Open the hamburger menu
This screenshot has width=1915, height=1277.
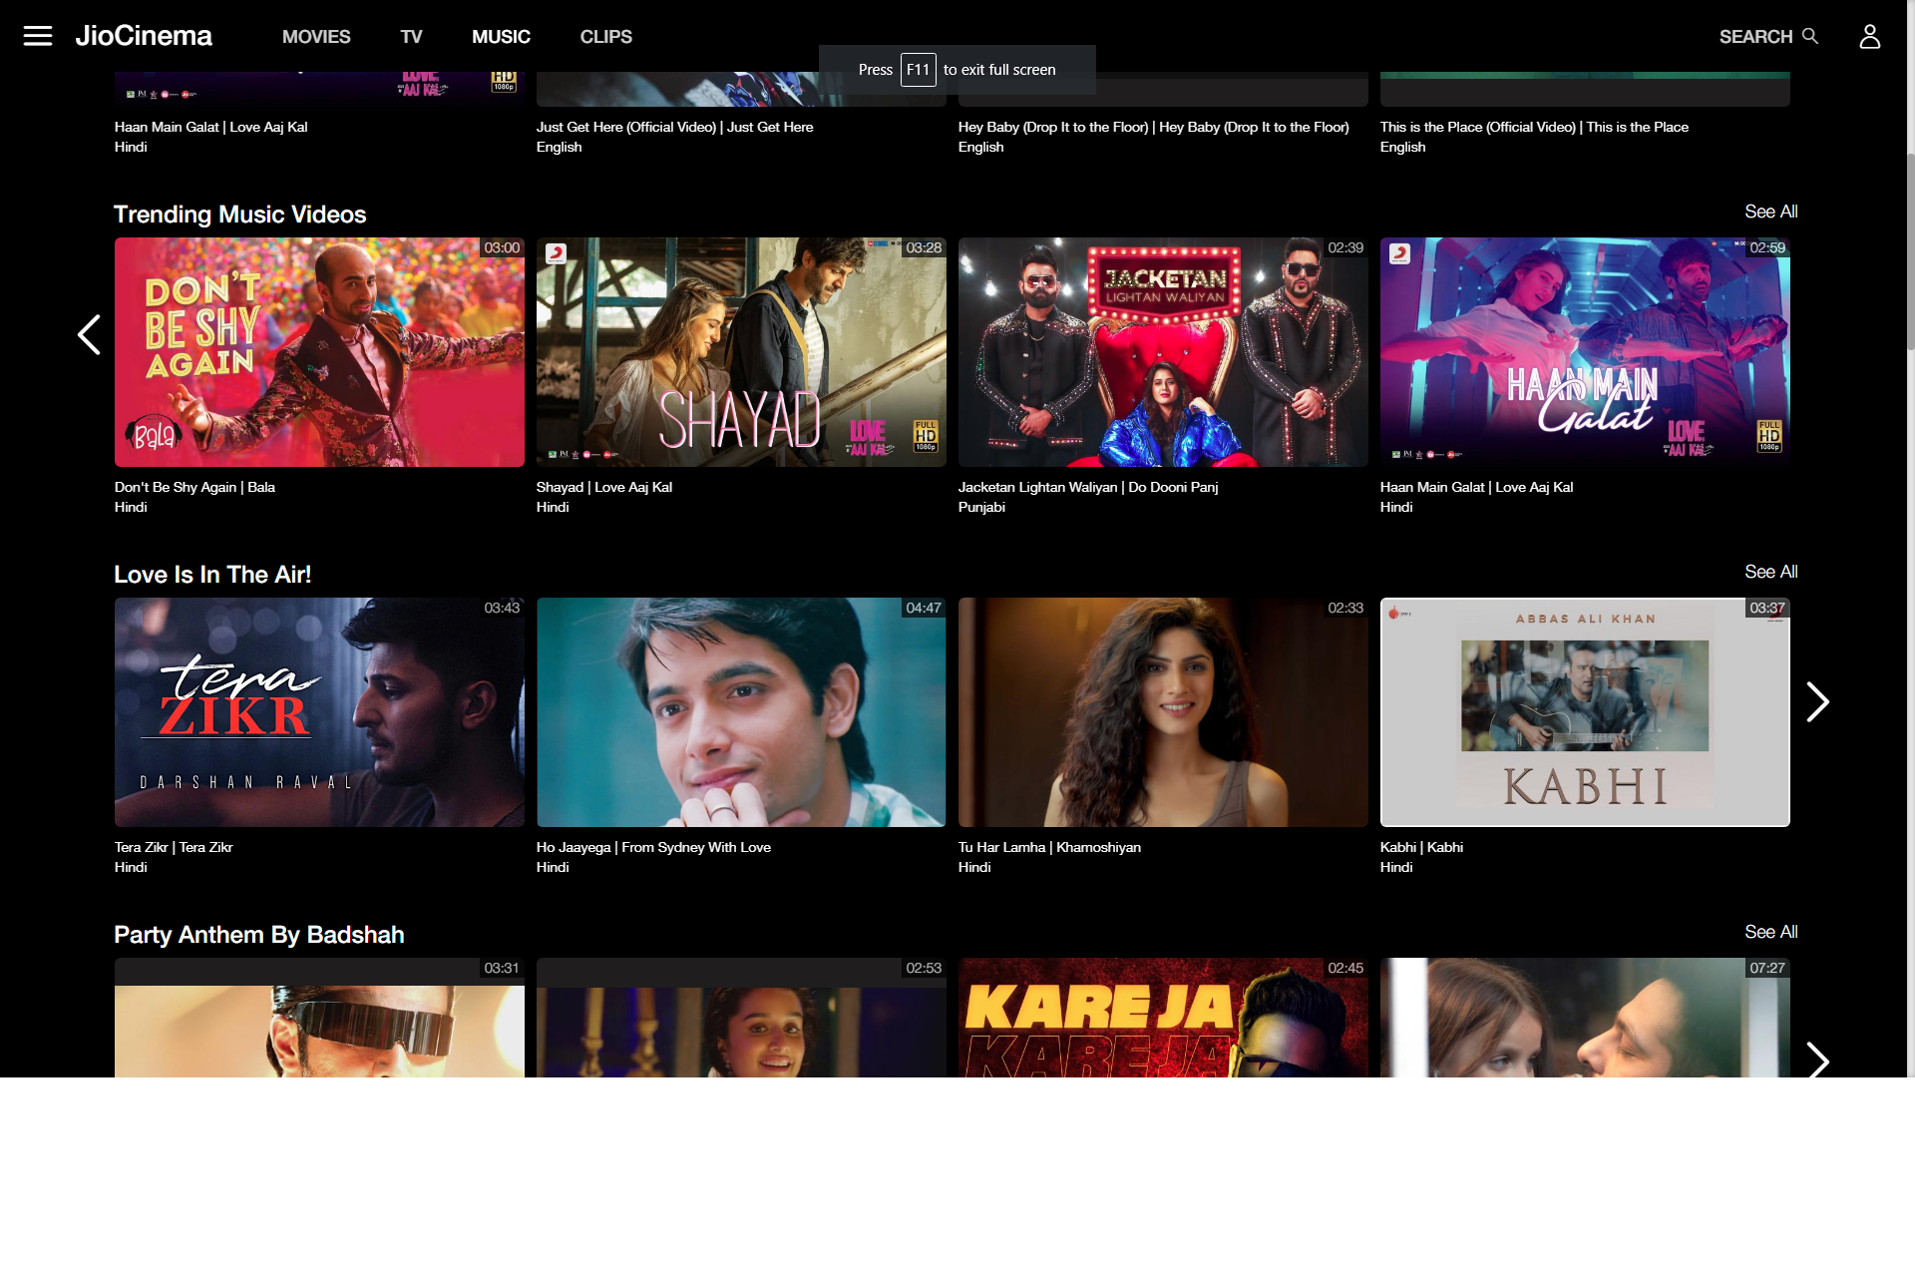[38, 36]
